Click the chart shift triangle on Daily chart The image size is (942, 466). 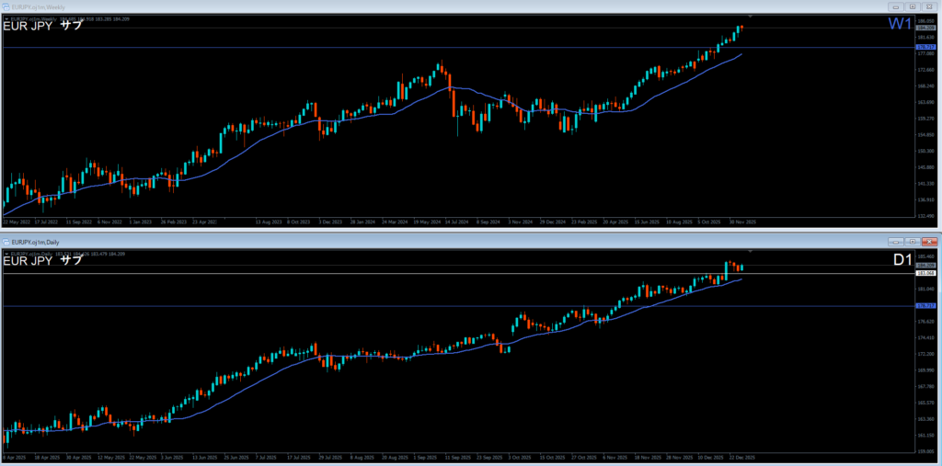751,251
